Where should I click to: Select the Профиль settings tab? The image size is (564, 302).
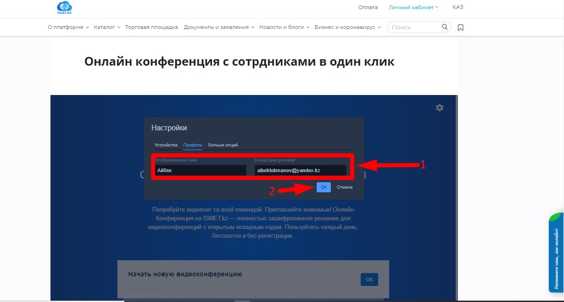pyautogui.click(x=193, y=145)
